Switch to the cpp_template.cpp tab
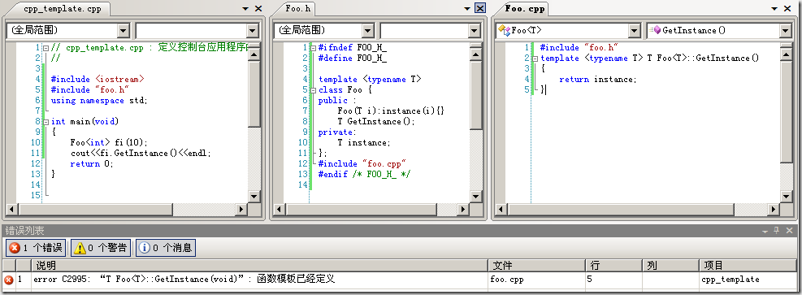 point(62,9)
